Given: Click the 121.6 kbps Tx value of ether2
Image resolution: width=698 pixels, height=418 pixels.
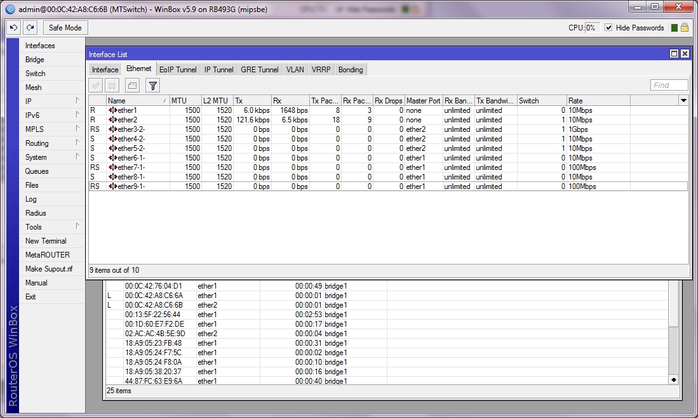Looking at the screenshot, I should tap(253, 120).
